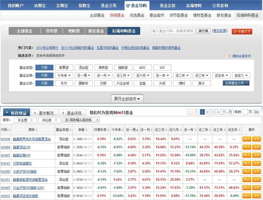Select 东方 fund company filter

64,83
